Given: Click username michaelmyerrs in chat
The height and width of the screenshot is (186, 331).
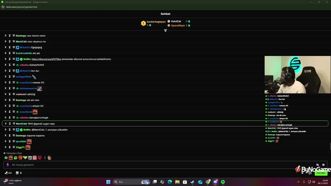Looking at the screenshot, I should pos(28,88).
